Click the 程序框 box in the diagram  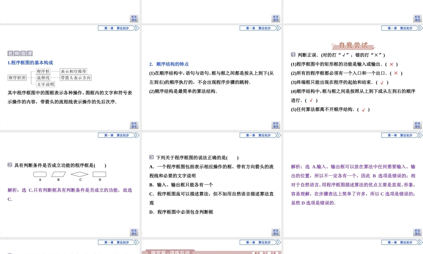43,71
